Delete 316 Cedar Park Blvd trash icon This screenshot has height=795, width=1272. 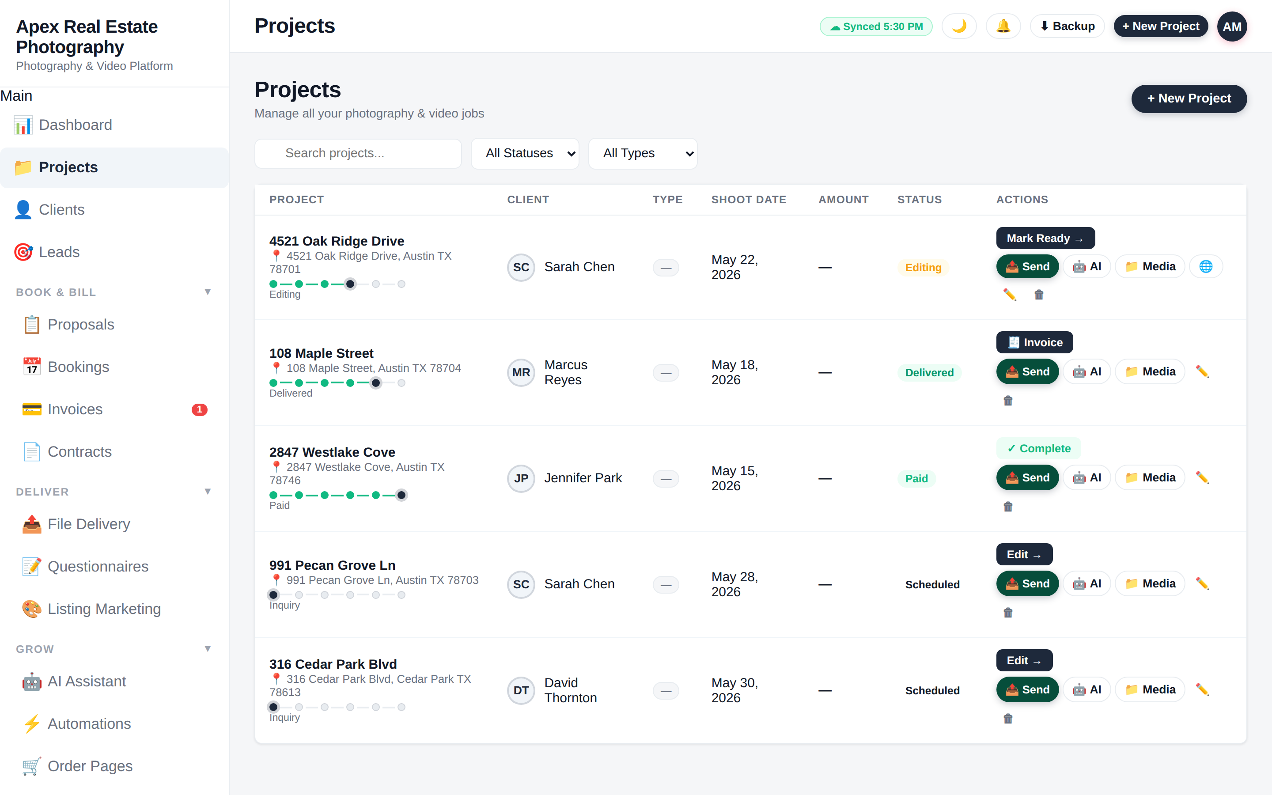coord(1007,719)
